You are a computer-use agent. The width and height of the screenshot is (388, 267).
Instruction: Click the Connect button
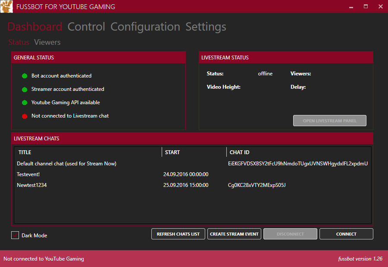point(346,234)
